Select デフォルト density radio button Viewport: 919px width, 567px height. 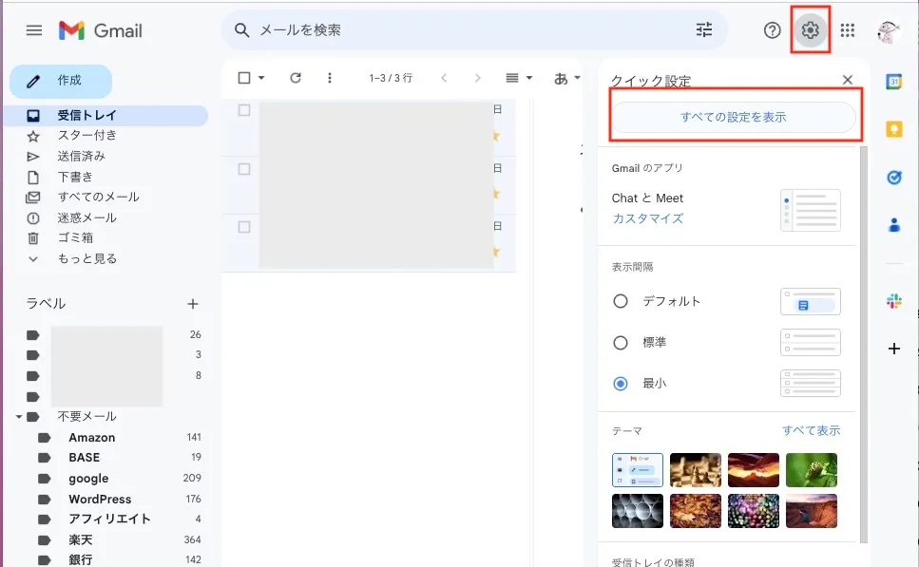coord(620,301)
